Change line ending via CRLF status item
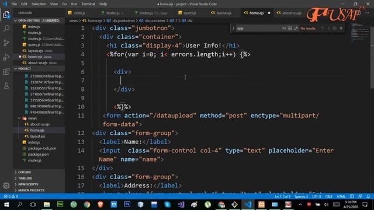 coord(328,197)
